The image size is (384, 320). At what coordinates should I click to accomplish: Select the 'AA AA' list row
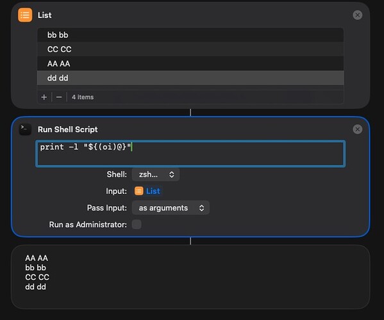click(190, 63)
